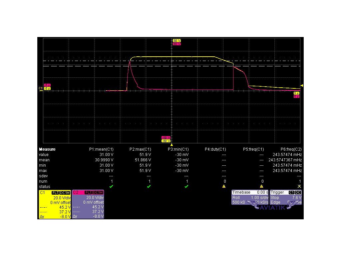Click the P1:mean(C1) measurement header
The width and height of the screenshot is (341, 256).
click(101, 149)
